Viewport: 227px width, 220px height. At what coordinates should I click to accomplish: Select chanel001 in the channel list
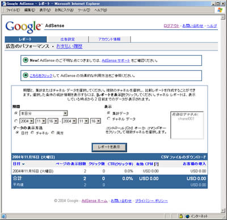tap(186, 119)
